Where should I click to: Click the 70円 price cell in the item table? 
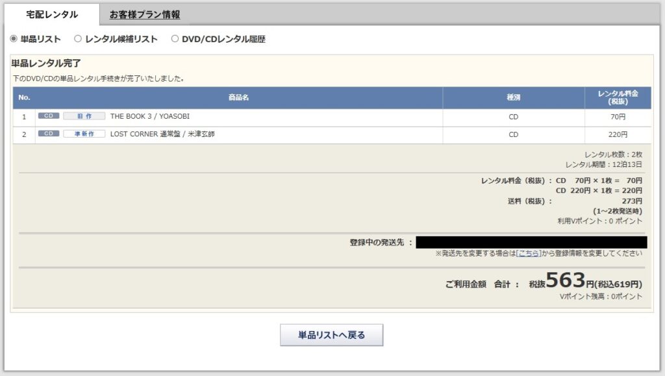click(618, 117)
